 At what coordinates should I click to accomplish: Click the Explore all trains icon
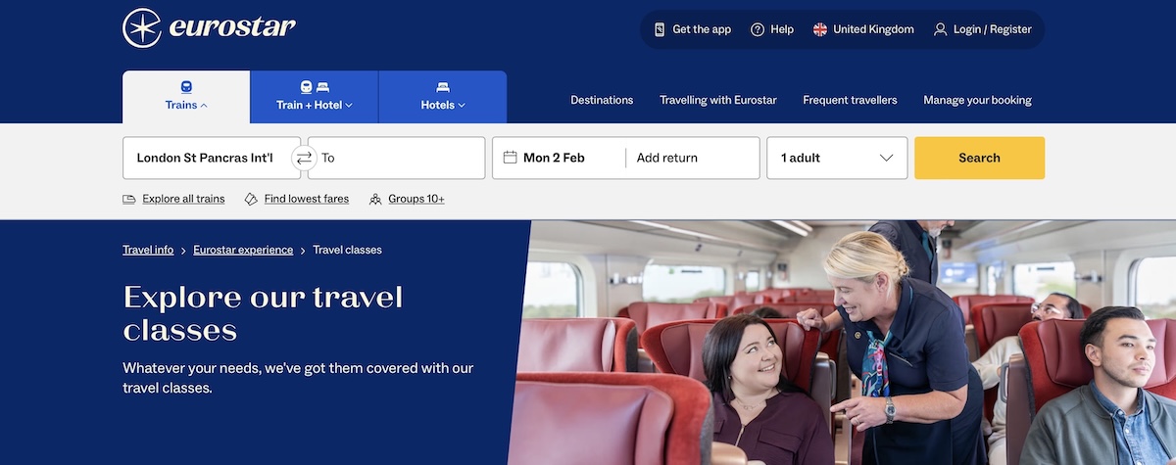[x=129, y=199]
